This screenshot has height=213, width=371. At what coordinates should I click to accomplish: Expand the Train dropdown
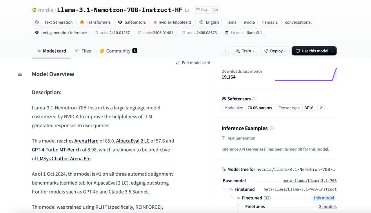[x=245, y=51]
